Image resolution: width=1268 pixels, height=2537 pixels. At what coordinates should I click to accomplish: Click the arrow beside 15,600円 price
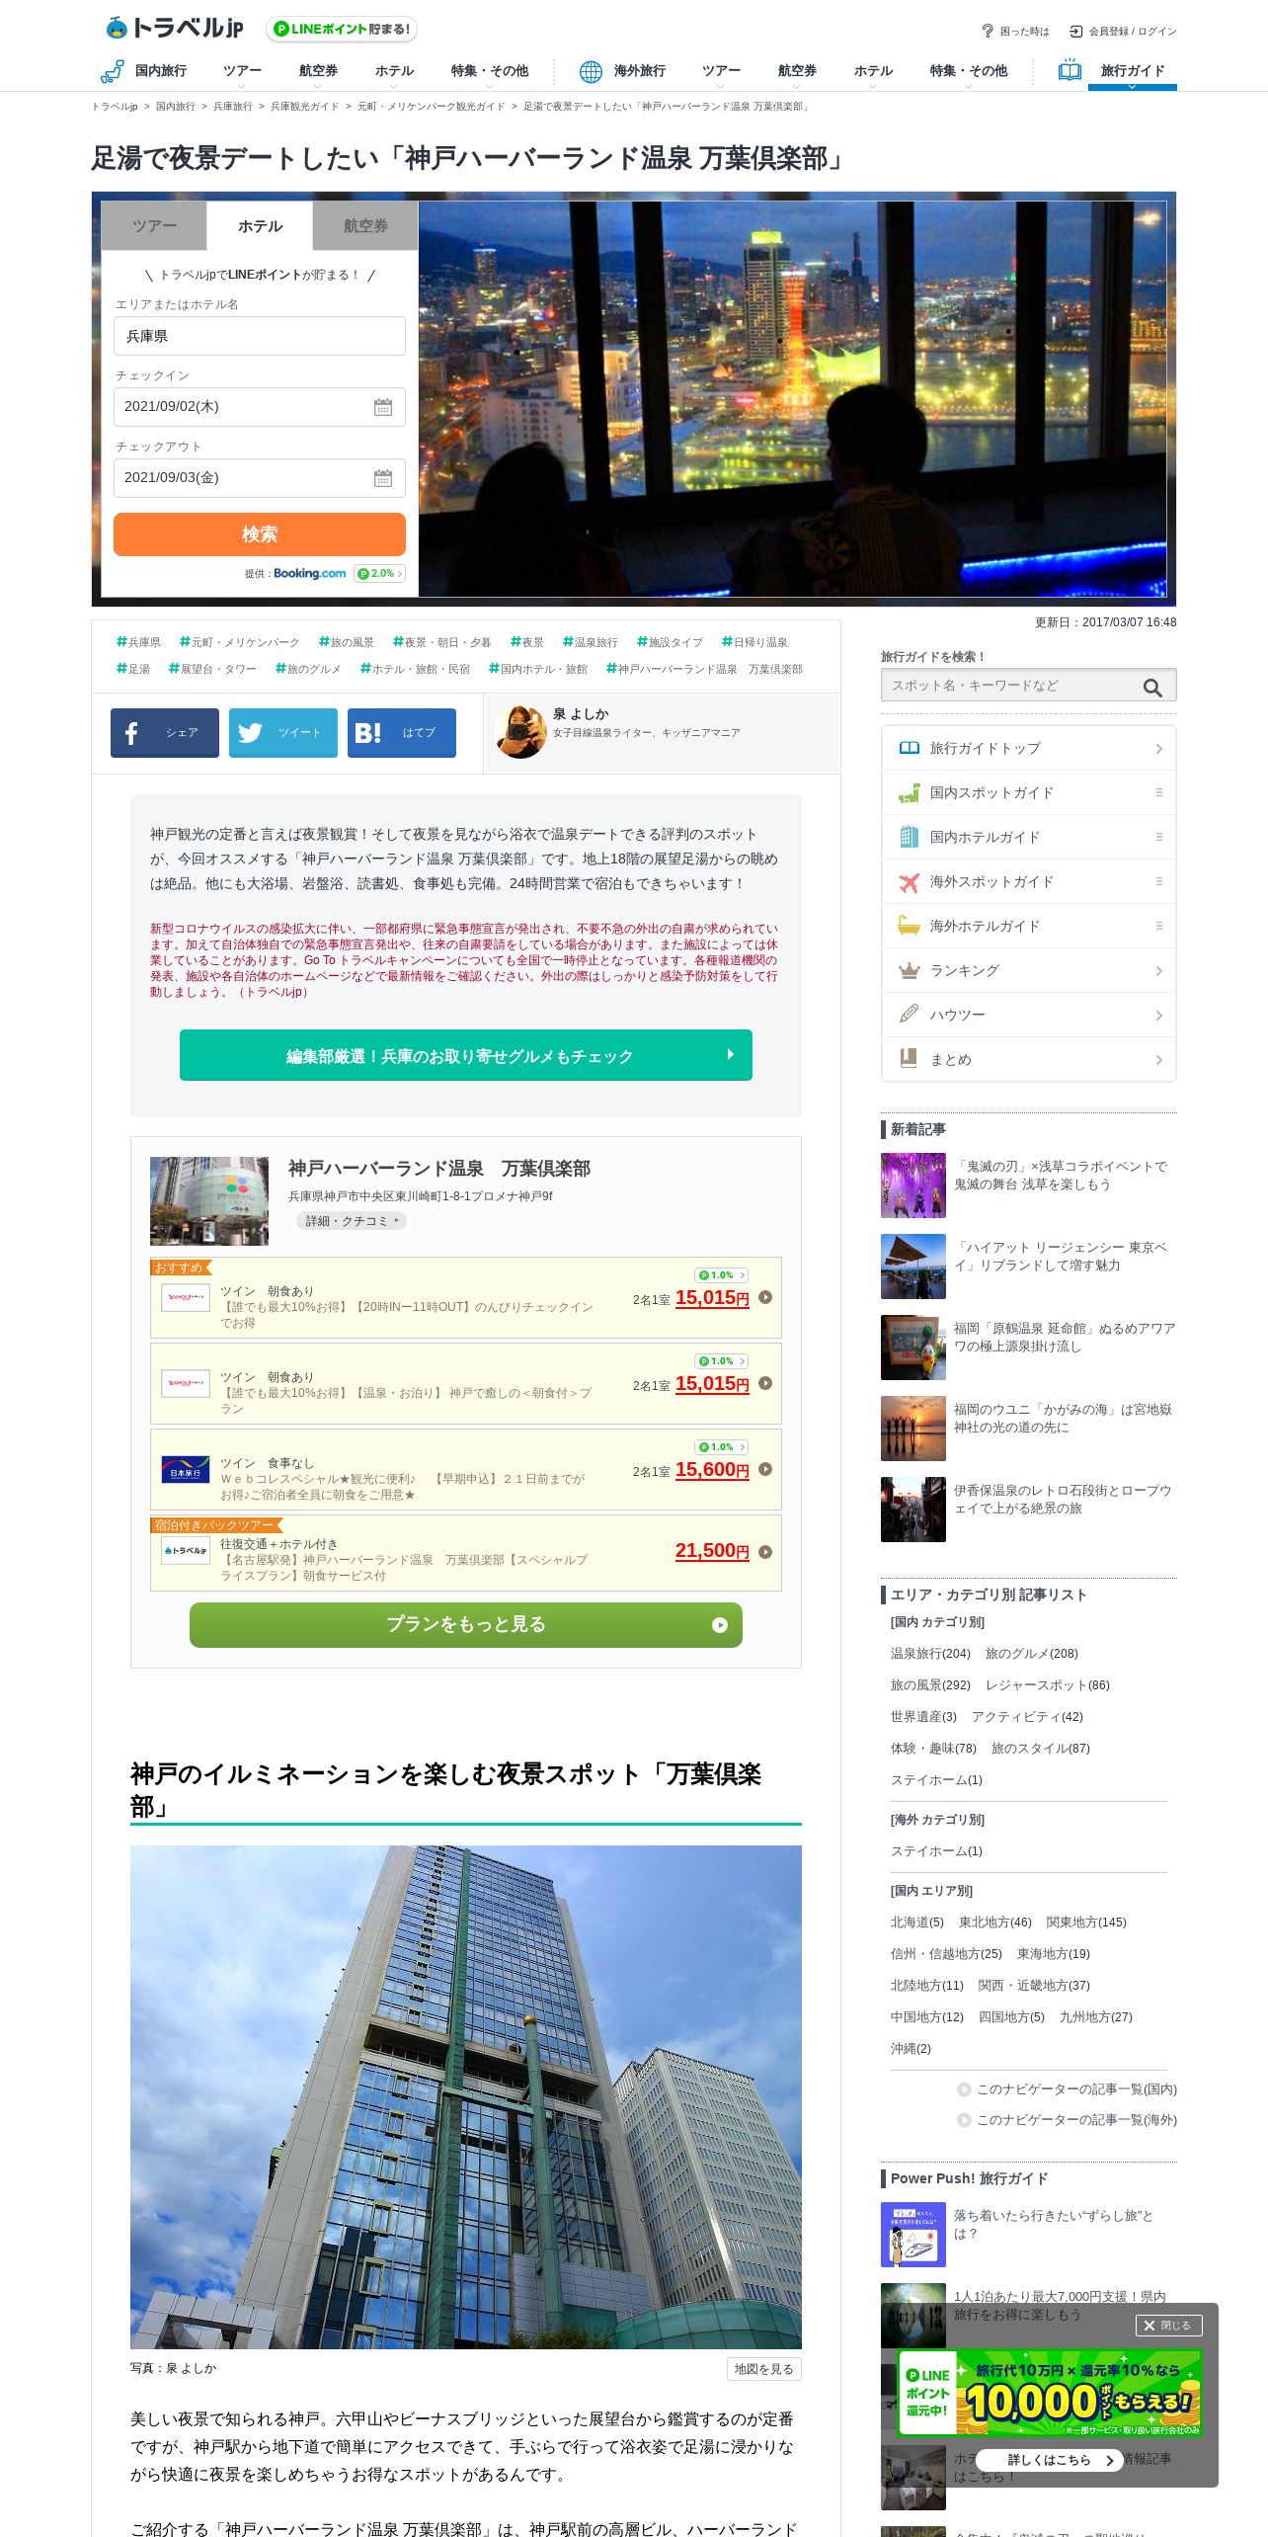click(x=765, y=1469)
